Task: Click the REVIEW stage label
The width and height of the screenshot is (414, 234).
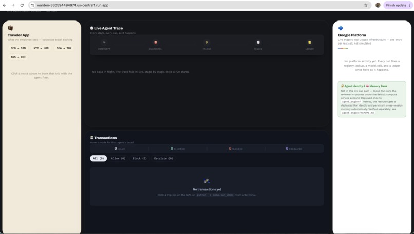Action: point(258,49)
